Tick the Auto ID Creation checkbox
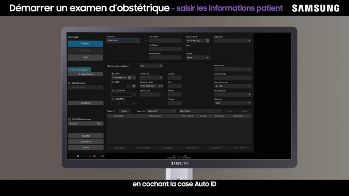The width and height of the screenshot is (349, 196). [x=70, y=70]
